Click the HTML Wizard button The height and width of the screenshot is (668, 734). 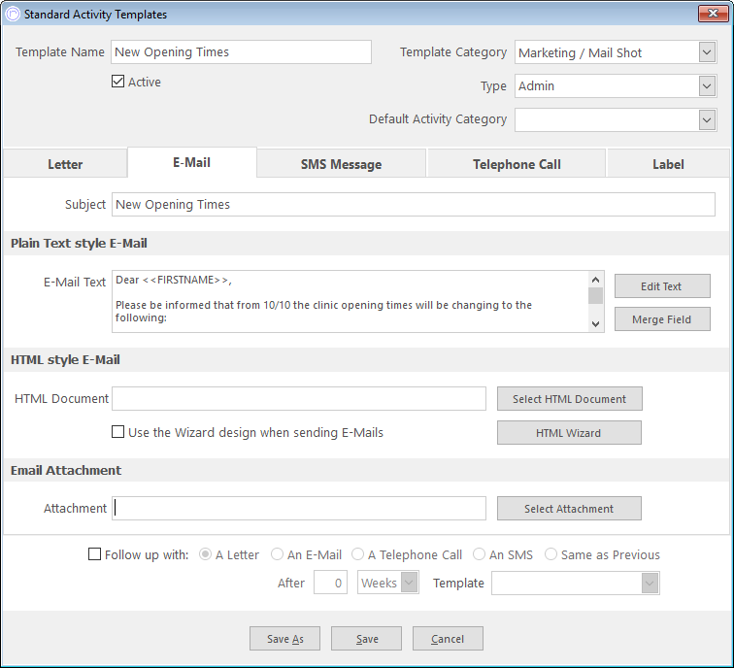pos(569,432)
